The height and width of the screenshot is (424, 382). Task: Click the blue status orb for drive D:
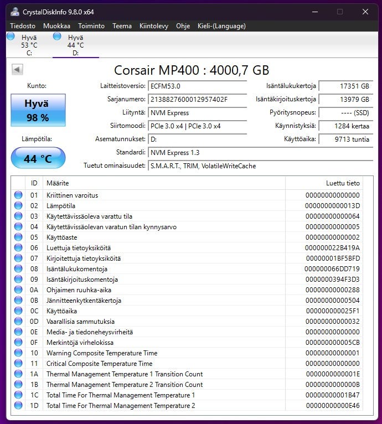pos(57,36)
